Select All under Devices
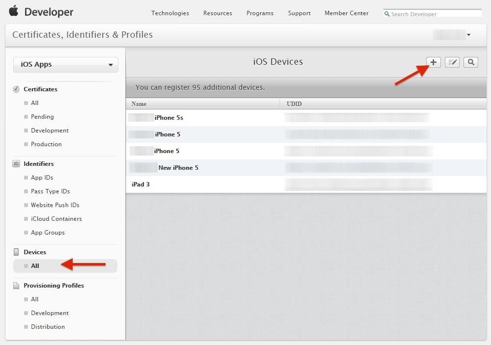This screenshot has height=345, width=491. click(34, 265)
